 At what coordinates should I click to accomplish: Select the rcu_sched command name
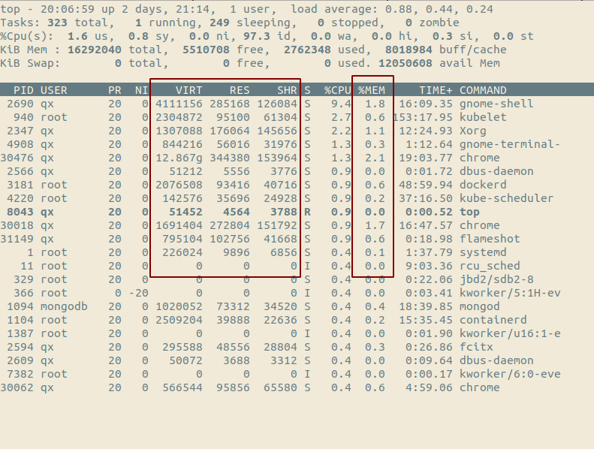click(490, 266)
